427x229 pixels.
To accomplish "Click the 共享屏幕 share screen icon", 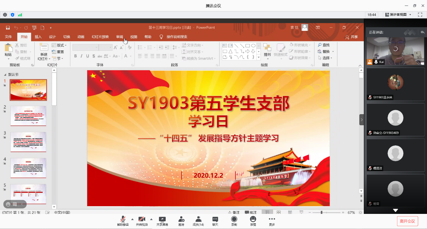I will (x=162, y=221).
